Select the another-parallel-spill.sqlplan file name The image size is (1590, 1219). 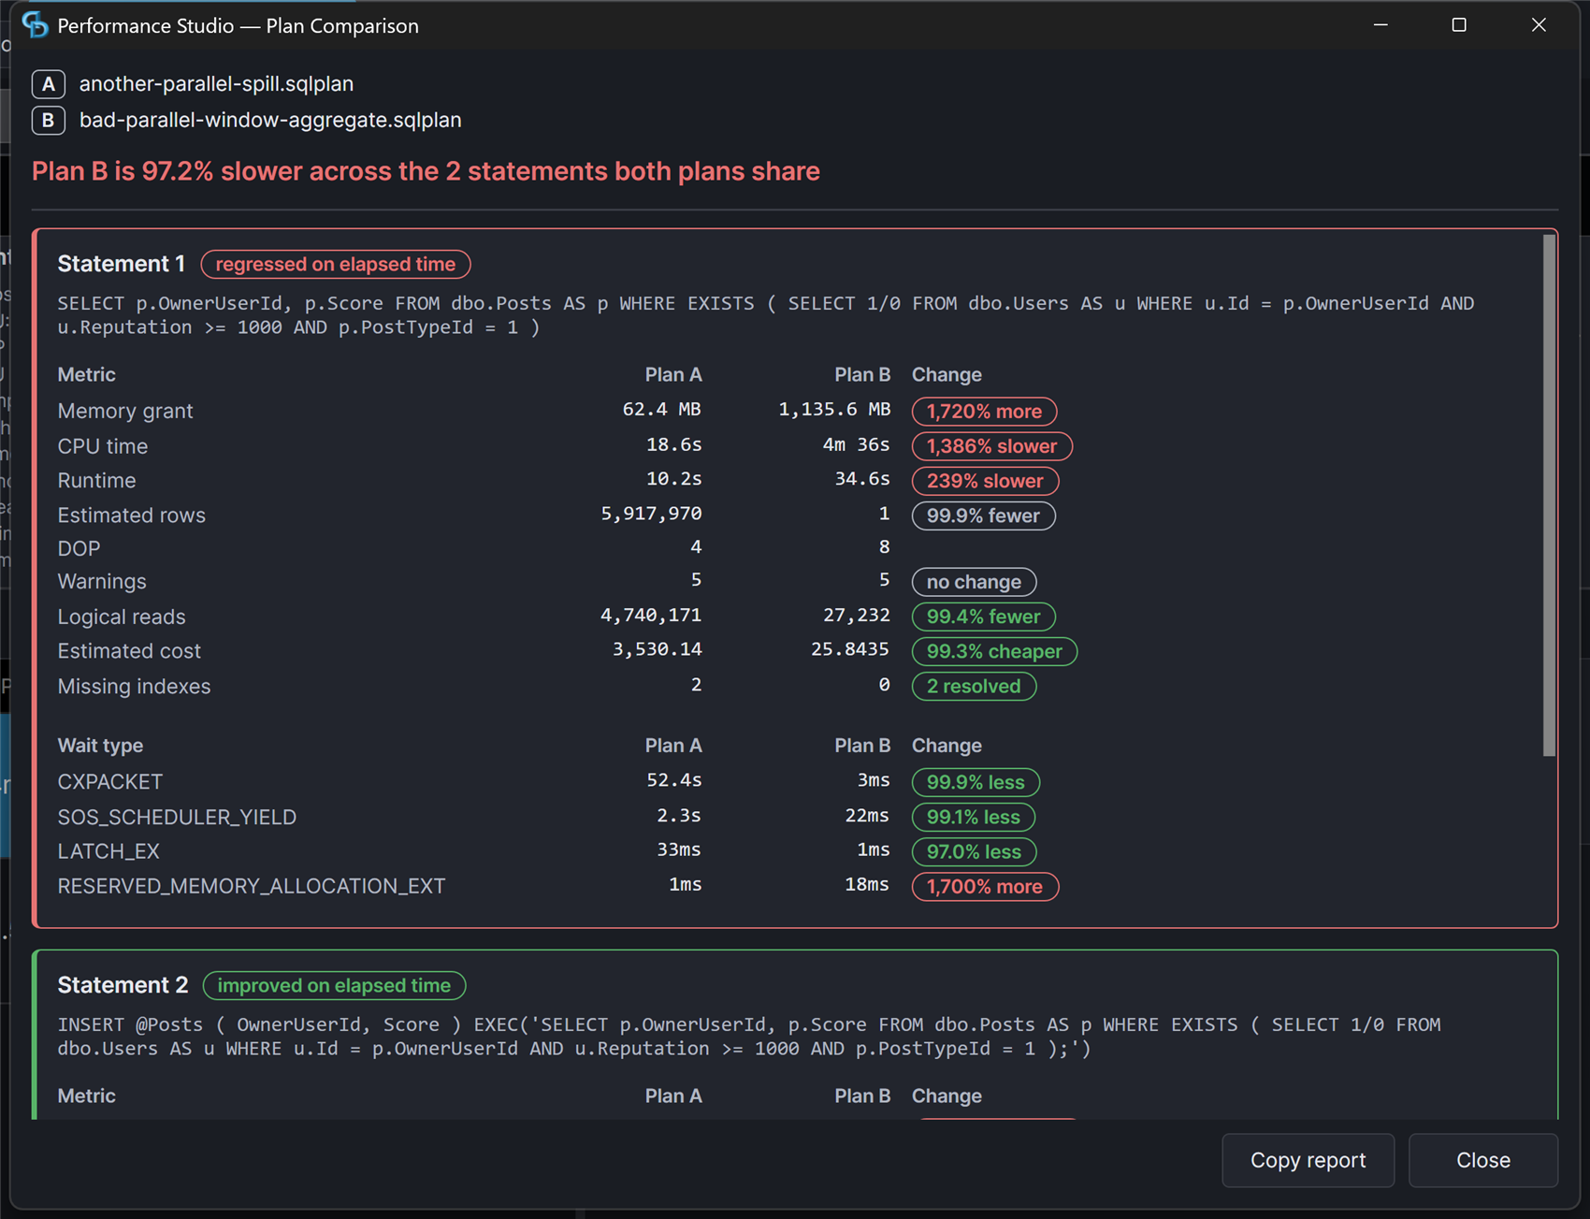pyautogui.click(x=216, y=84)
